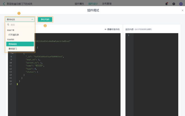Viewport: 185px width, 116px height.
Task: Click the 返回内容 panel heading
Action: tap(129, 29)
